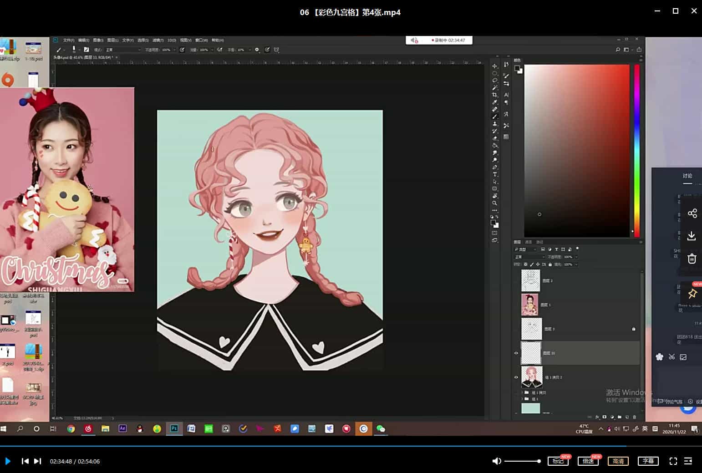Create a new layer via panel icon
Viewport: 702px width, 473px height.
pyautogui.click(x=627, y=416)
